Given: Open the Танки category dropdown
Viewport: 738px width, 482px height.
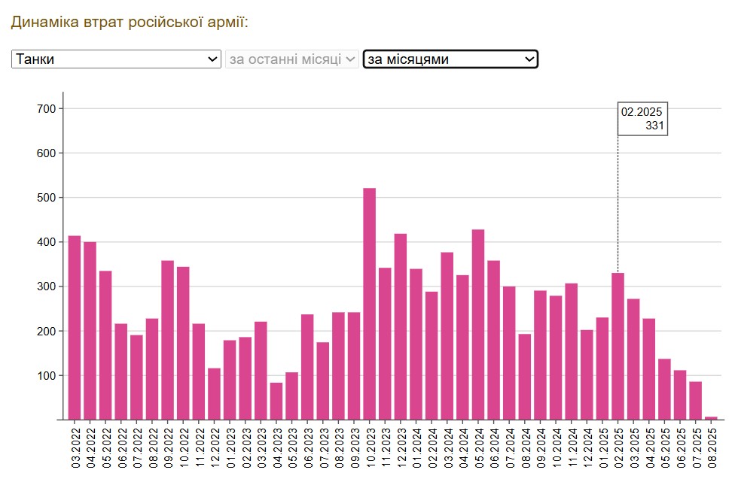Looking at the screenshot, I should (x=116, y=59).
